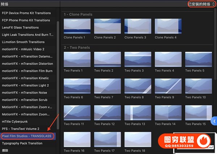Viewport: 217px width, 154px height.
Task: Open motionVFX - mTransition Kinetic category
Action: click(x=25, y=78)
